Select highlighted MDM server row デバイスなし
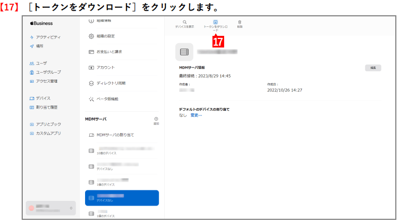Image resolution: width=399 pixels, height=223 pixels. pos(122,198)
